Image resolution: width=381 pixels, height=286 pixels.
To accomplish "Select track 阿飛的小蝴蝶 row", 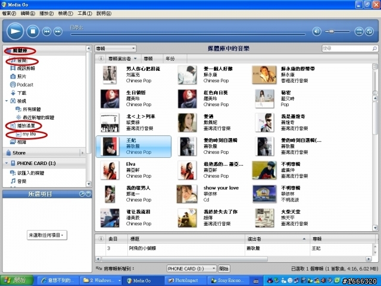I will (x=233, y=248).
